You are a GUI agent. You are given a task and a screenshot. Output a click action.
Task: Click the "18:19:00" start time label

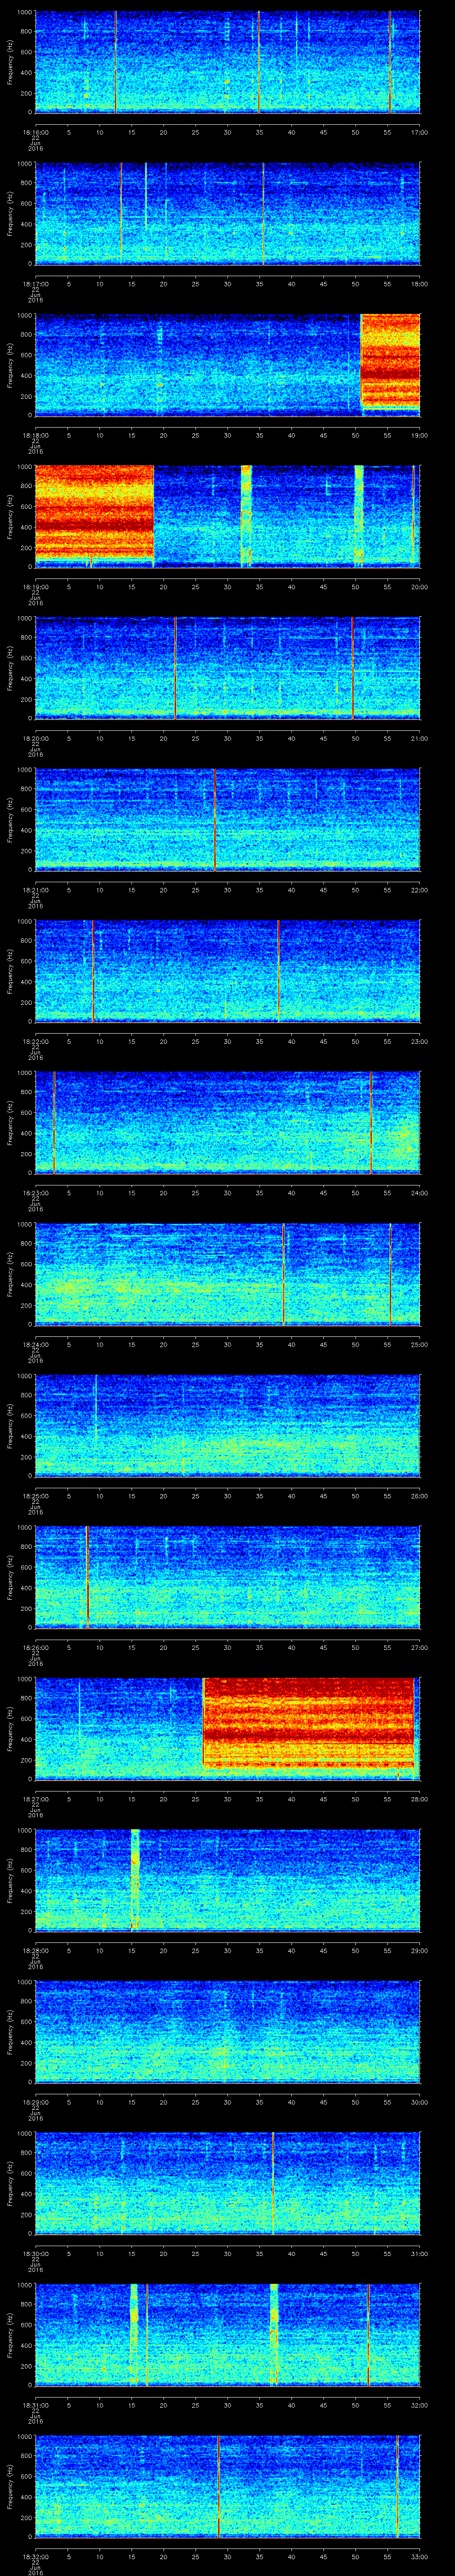(x=35, y=587)
